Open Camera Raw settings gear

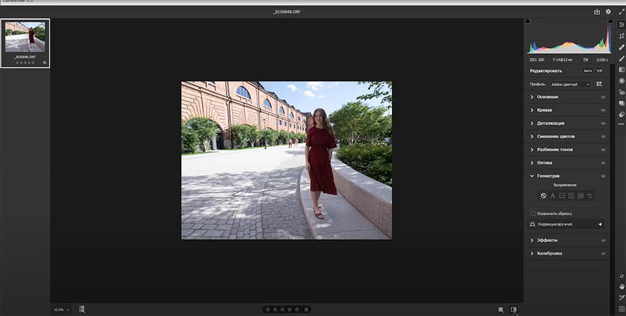click(x=608, y=12)
